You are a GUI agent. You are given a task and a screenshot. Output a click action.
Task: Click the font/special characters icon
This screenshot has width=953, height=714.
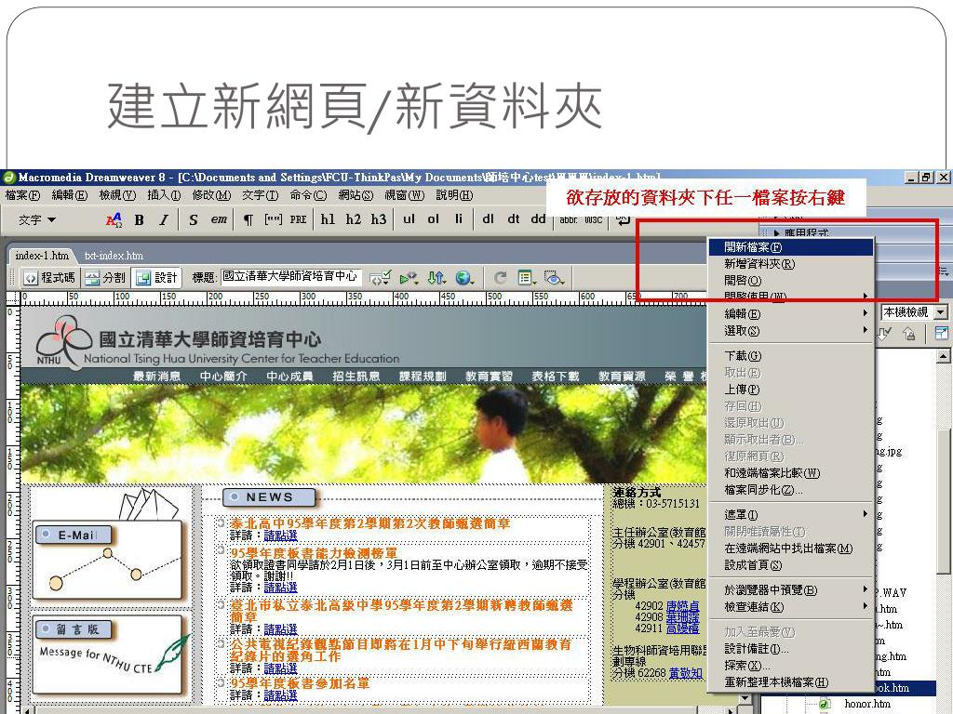[114, 219]
